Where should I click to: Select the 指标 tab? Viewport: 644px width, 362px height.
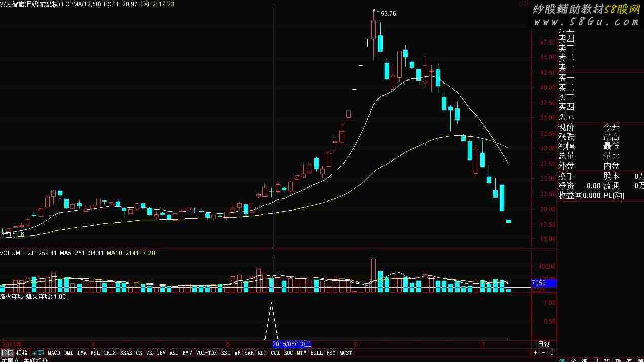(7, 353)
